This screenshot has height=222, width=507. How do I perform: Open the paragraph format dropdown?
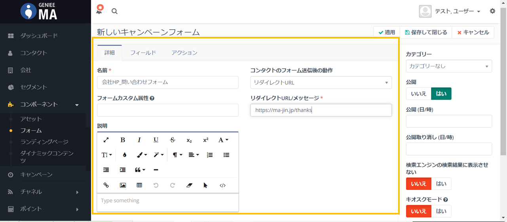coord(177,155)
